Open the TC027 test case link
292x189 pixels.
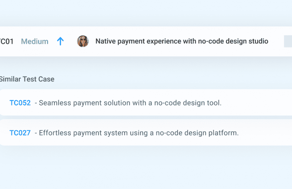coord(20,133)
